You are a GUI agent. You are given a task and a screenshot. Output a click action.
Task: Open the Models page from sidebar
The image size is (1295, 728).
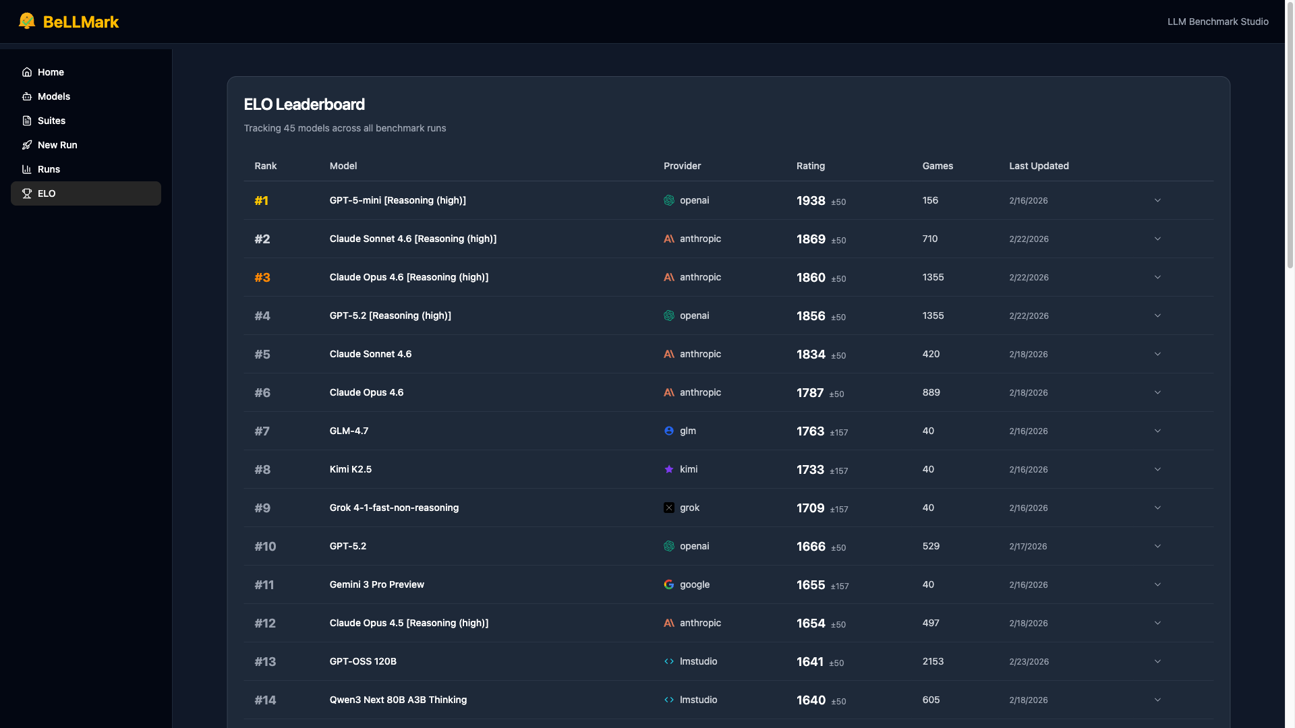click(54, 96)
